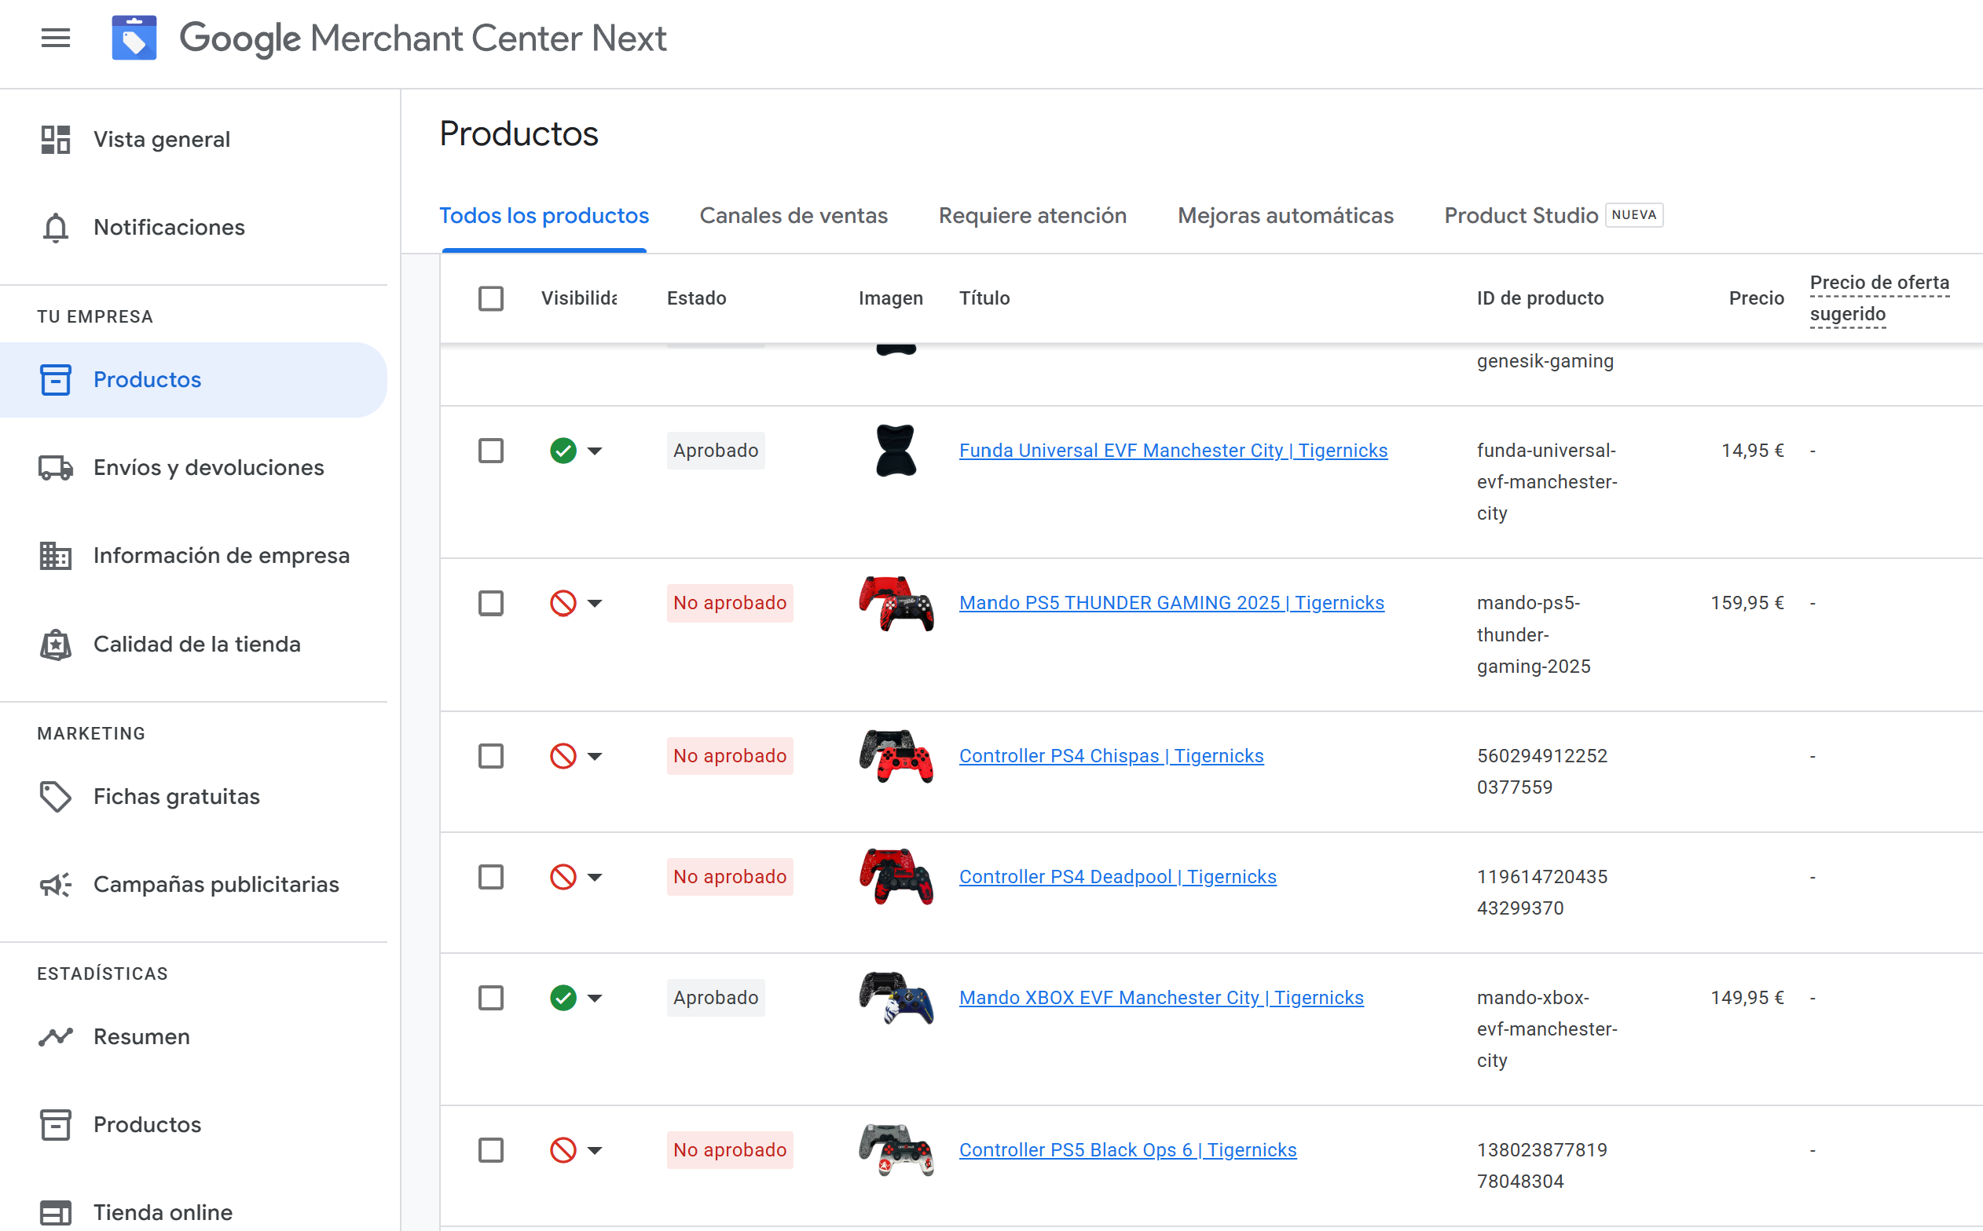Click the Funda Universal product thumbnail
Viewport: 1983px width, 1231px height.
tap(896, 450)
